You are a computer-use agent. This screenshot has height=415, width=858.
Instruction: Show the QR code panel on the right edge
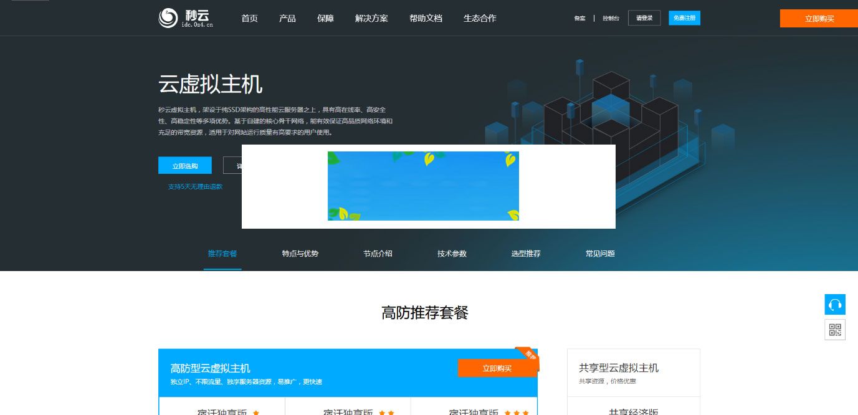pyautogui.click(x=835, y=330)
